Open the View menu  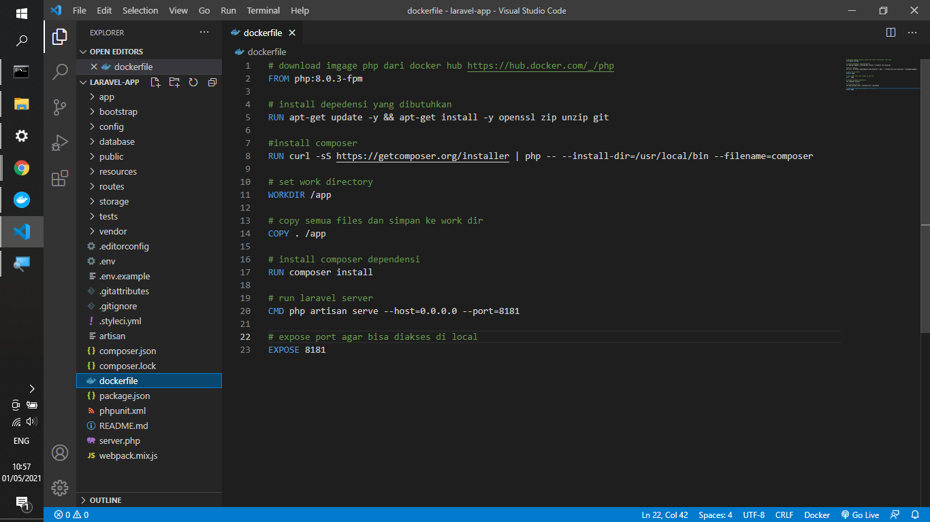click(x=178, y=10)
